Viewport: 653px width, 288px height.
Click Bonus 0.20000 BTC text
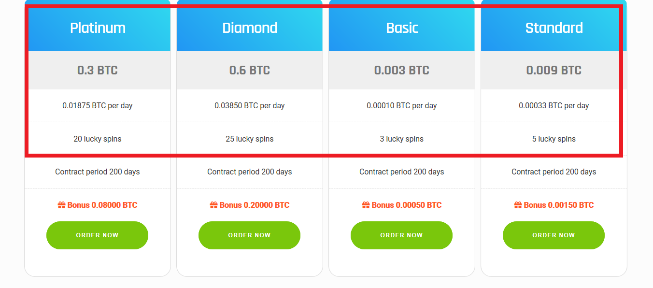click(x=255, y=205)
